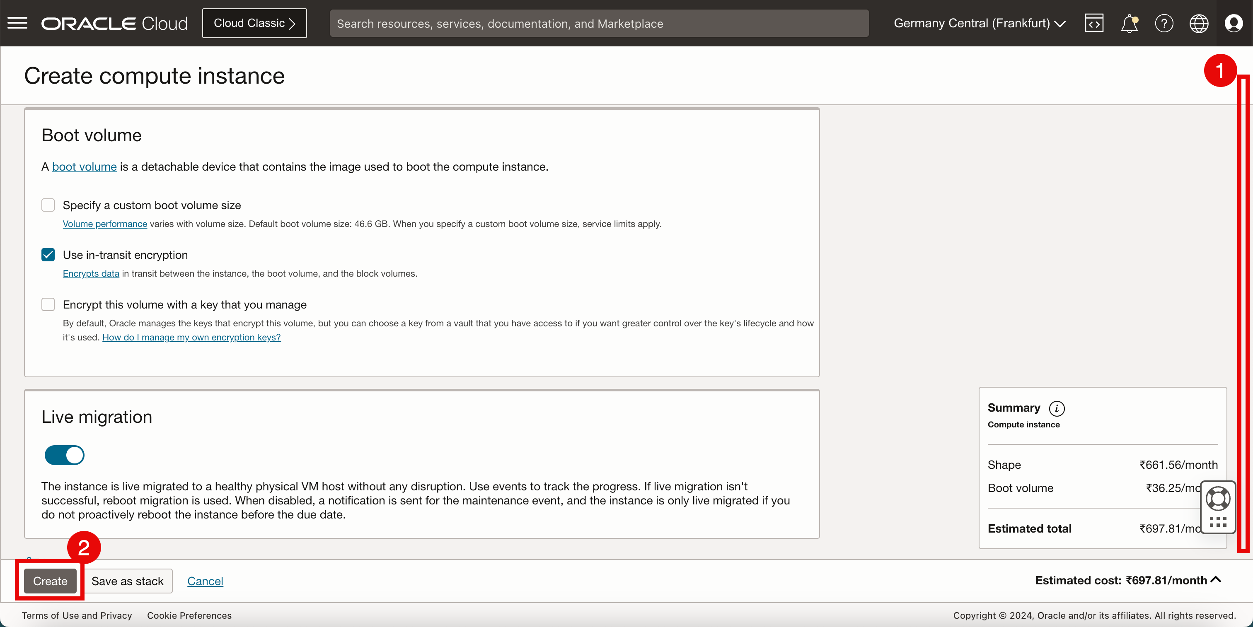1253x627 pixels.
Task: Open the help question mark menu
Action: [x=1164, y=23]
